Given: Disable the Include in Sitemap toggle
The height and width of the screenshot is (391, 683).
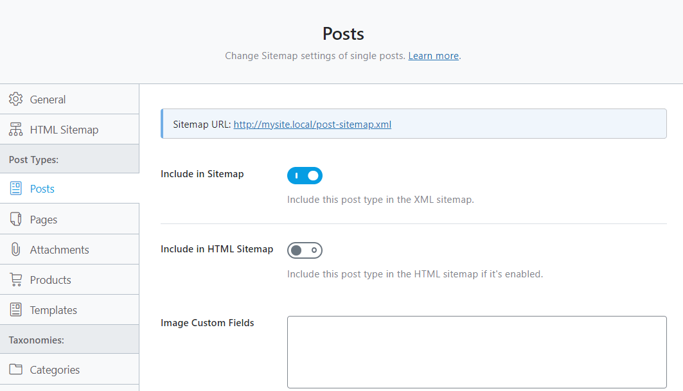Looking at the screenshot, I should (305, 175).
